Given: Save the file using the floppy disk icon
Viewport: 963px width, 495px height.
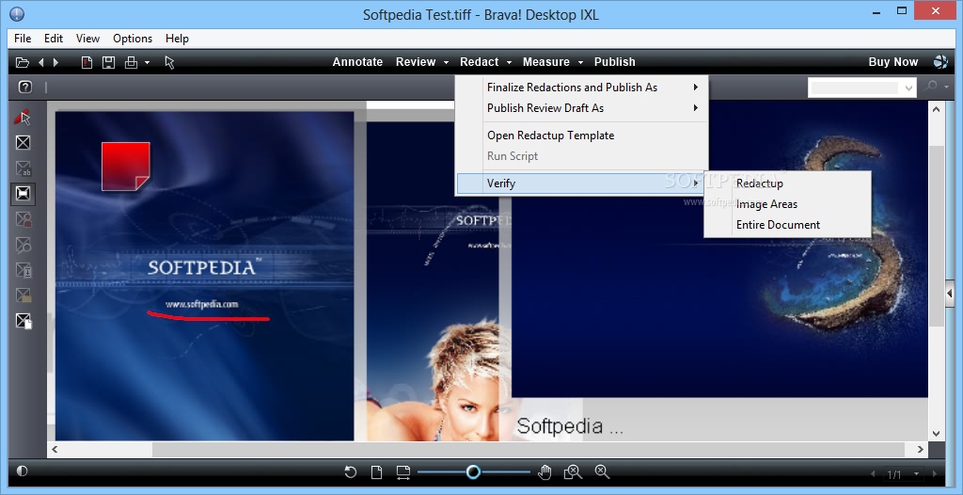Looking at the screenshot, I should click(109, 62).
